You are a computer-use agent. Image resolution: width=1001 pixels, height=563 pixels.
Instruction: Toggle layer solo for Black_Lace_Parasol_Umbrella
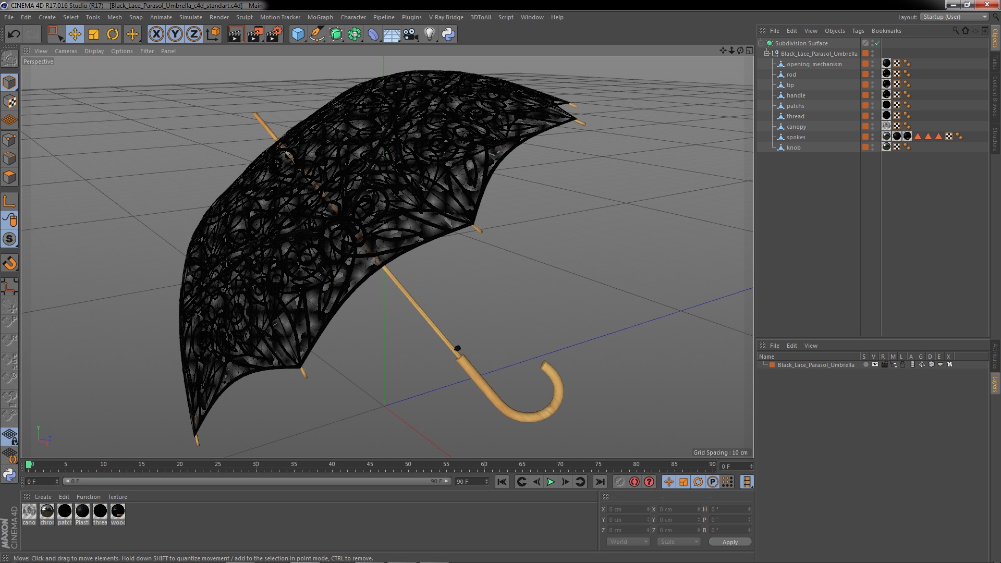point(866,365)
